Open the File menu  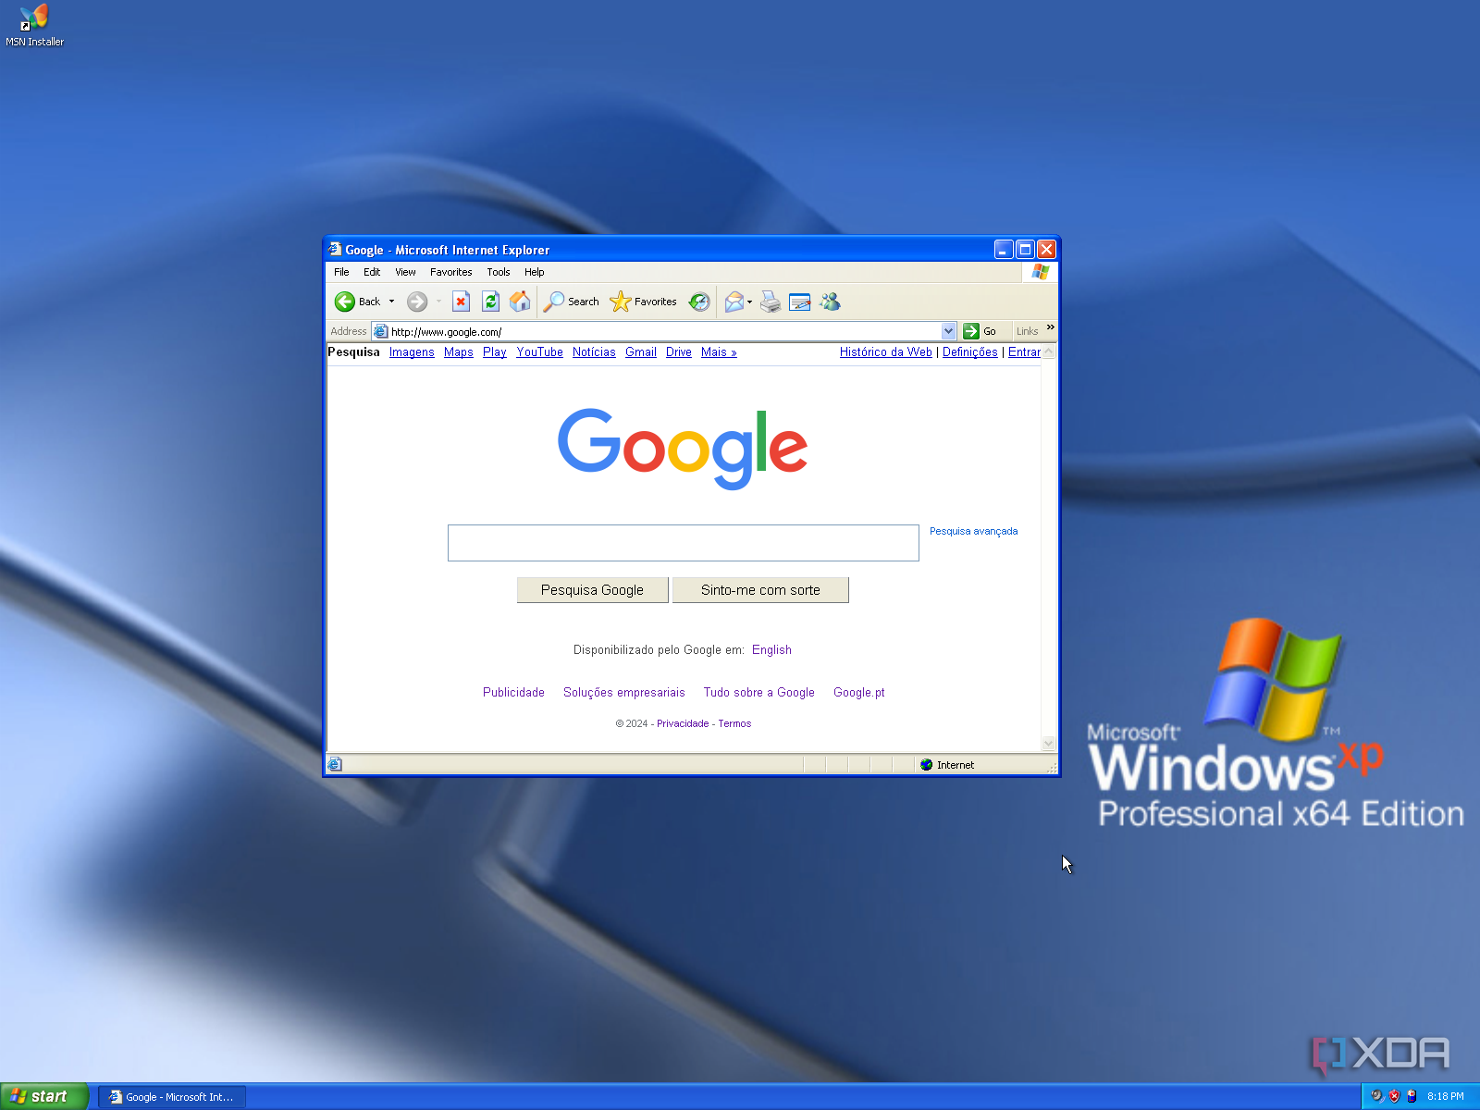click(x=341, y=272)
